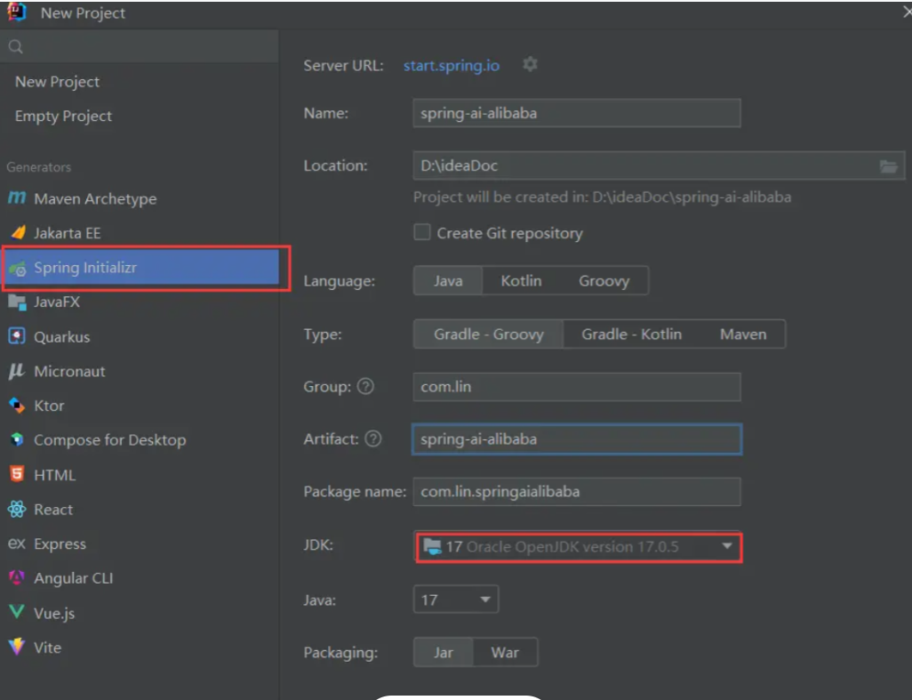Select Jakarta EE generator label
912x700 pixels.
pyautogui.click(x=68, y=233)
